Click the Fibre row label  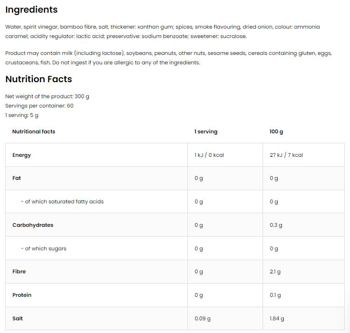point(19,271)
